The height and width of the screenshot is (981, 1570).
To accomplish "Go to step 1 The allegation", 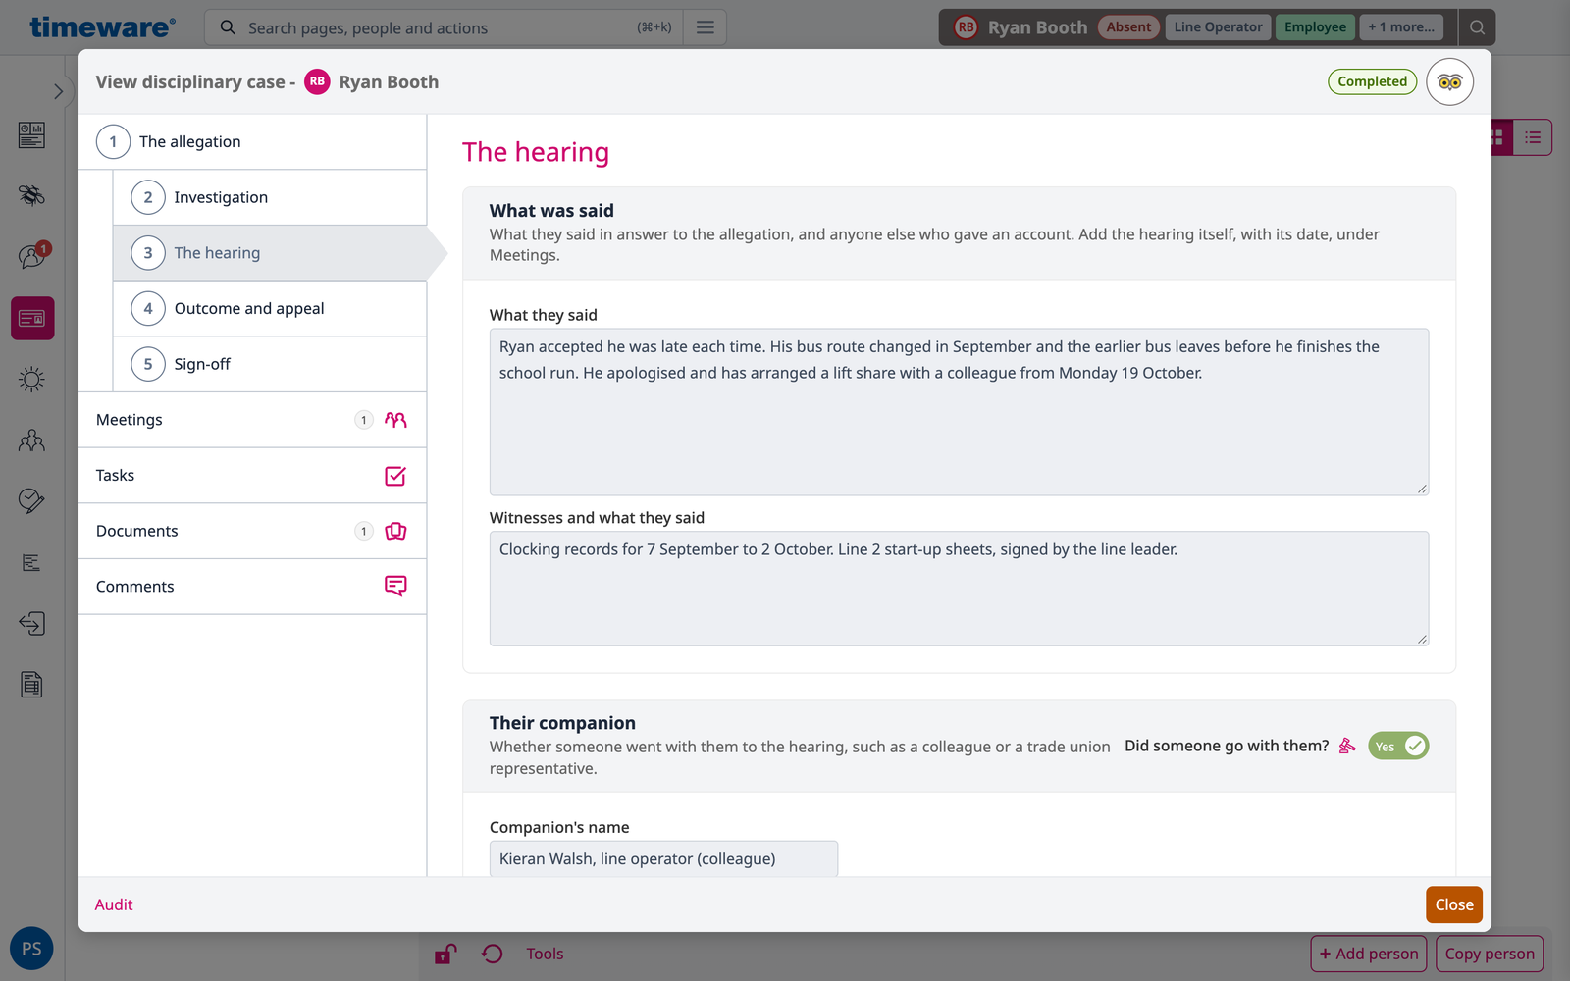I will coord(252,142).
